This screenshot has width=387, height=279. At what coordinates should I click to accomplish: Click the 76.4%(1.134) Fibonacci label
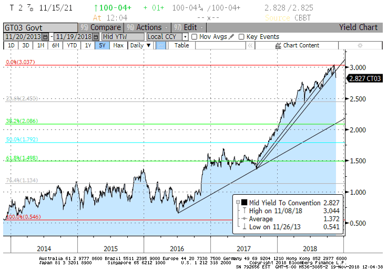(22, 180)
